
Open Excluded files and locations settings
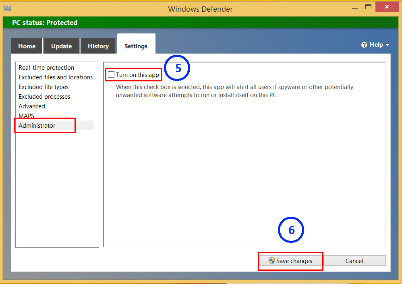[56, 77]
